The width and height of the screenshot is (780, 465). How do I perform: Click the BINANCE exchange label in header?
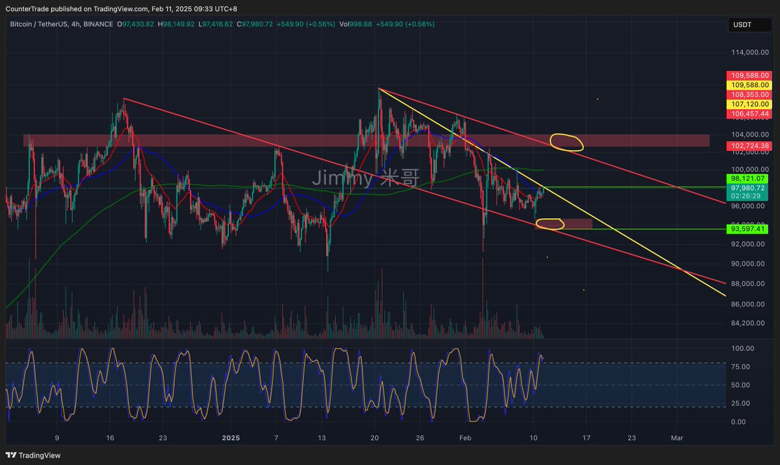[x=99, y=24]
